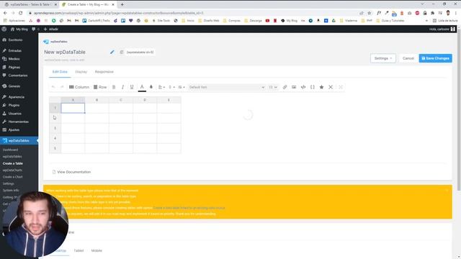The image size is (461, 259).
Task: Select the Tablet preview tab
Action: pos(79,250)
